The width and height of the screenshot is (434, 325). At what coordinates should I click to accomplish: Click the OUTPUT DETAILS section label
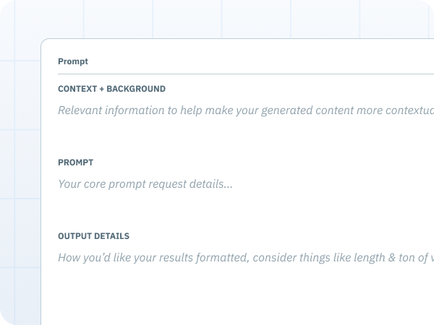[x=93, y=236]
